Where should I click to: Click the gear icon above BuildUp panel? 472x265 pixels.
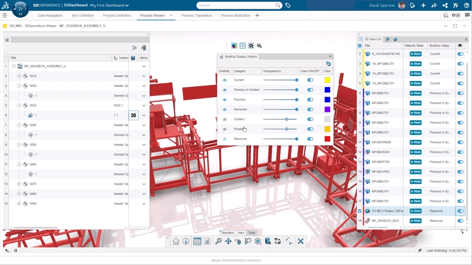[x=251, y=46]
